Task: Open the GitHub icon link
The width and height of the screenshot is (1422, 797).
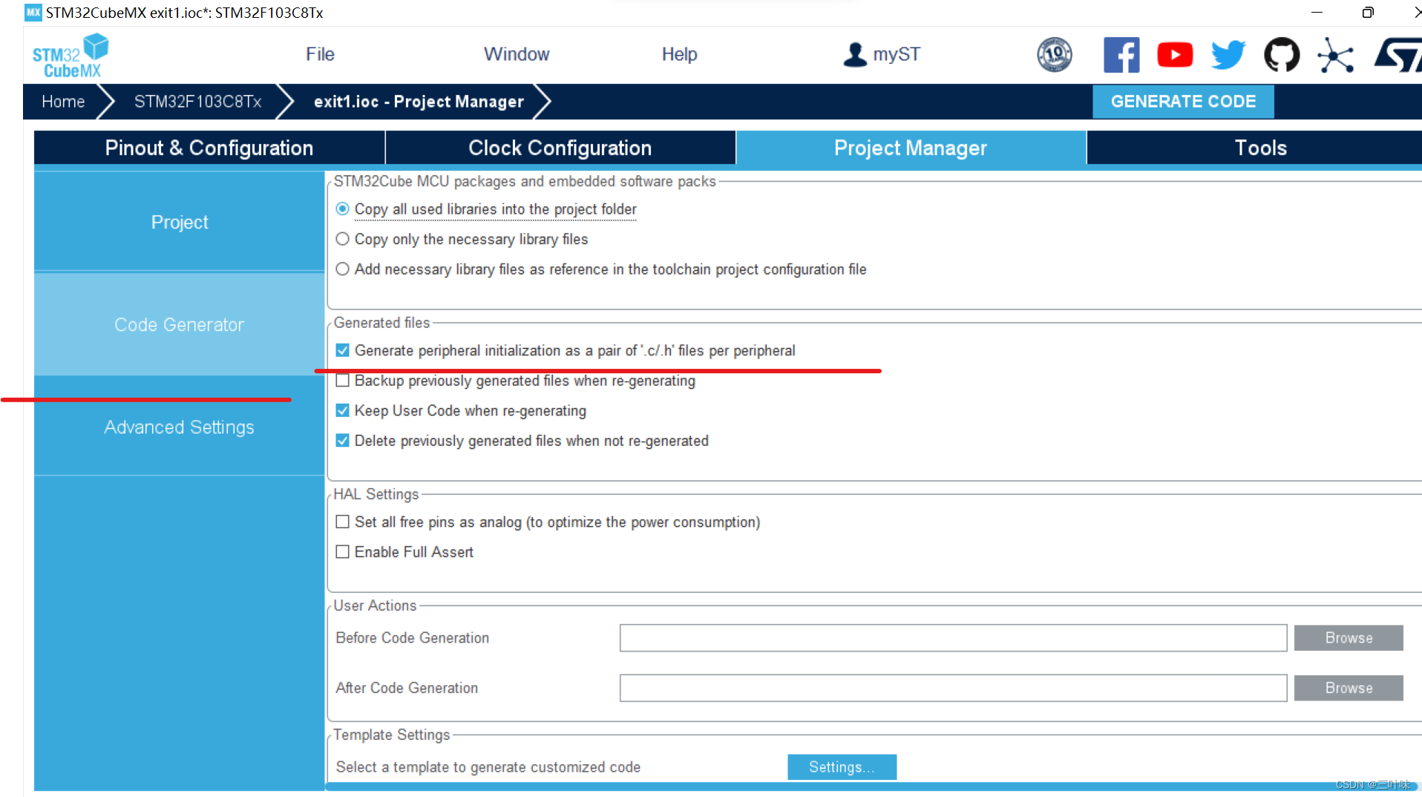Action: click(x=1282, y=55)
